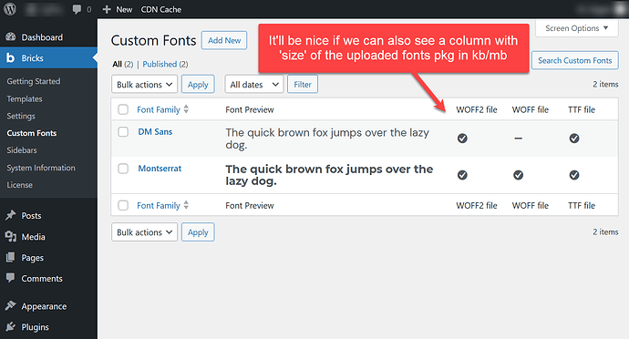Open the bottom Bulk actions dropdown
Image resolution: width=629 pixels, height=339 pixels.
coord(144,231)
